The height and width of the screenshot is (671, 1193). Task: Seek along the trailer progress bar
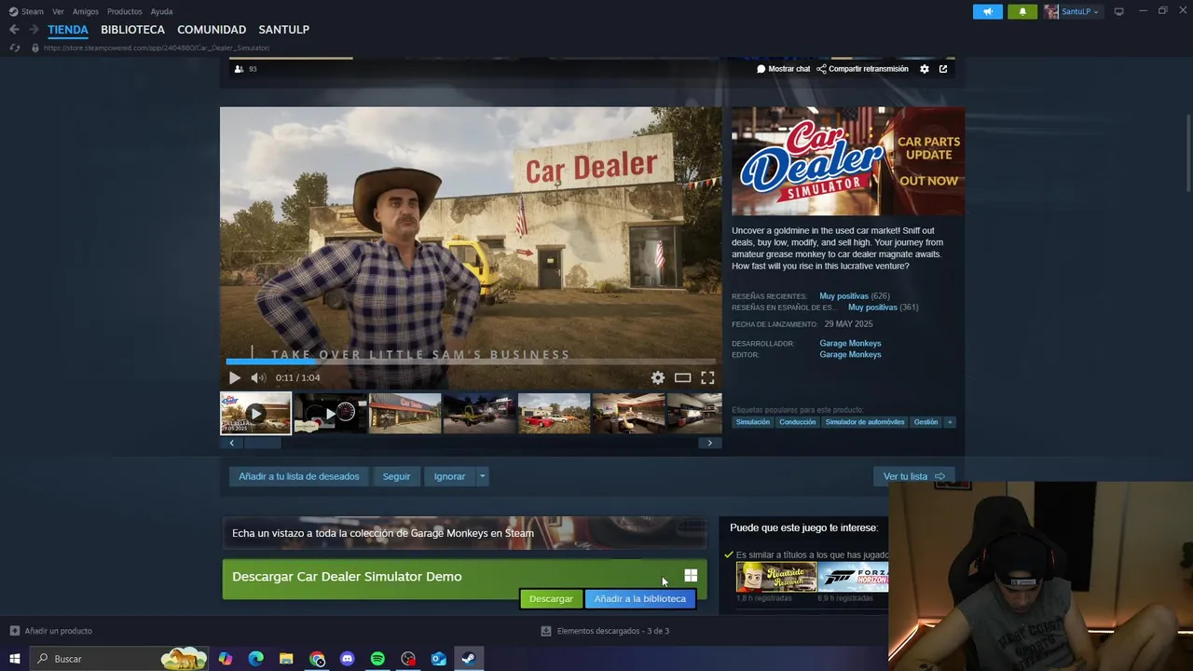click(x=471, y=362)
